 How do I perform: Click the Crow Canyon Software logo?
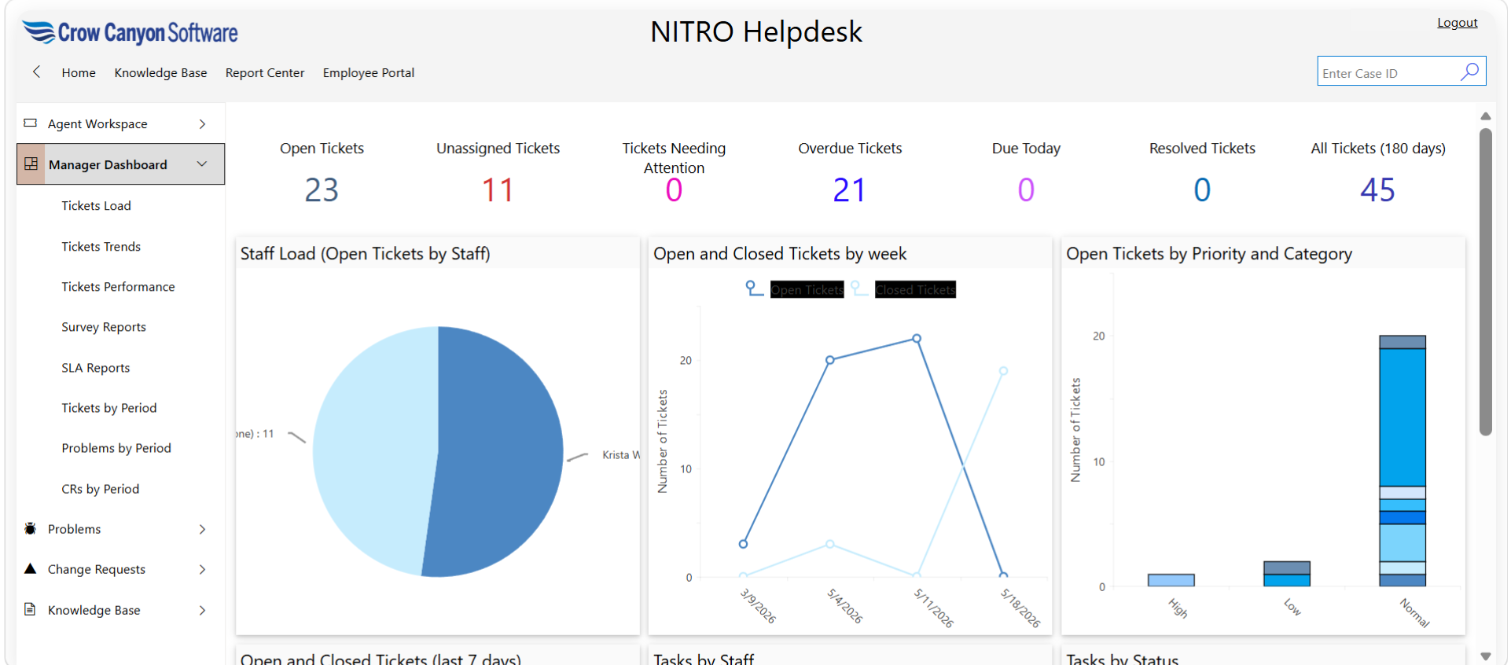(131, 32)
